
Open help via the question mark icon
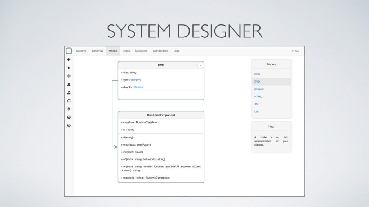(69, 117)
